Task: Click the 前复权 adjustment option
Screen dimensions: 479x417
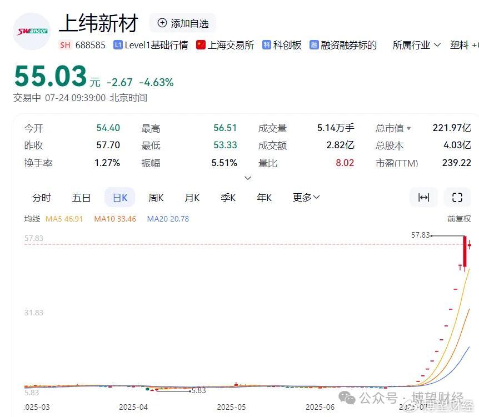Action: click(459, 219)
